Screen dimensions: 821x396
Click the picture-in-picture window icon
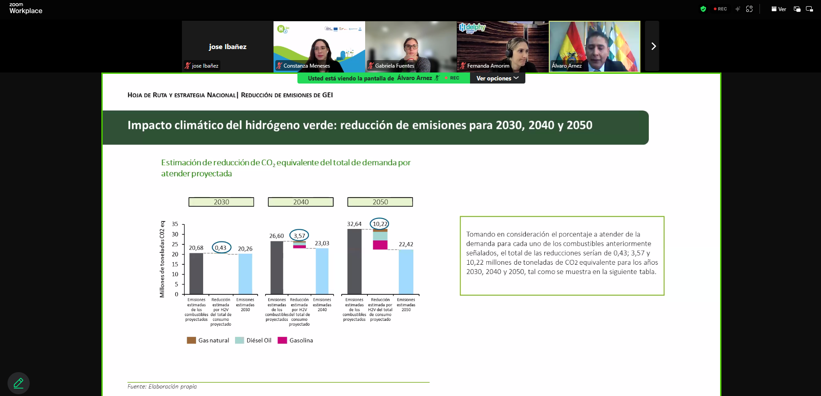click(x=797, y=9)
